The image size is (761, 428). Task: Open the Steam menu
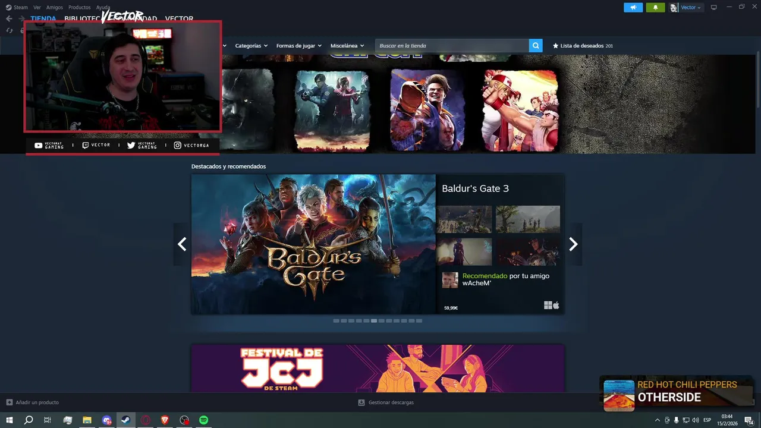click(21, 7)
